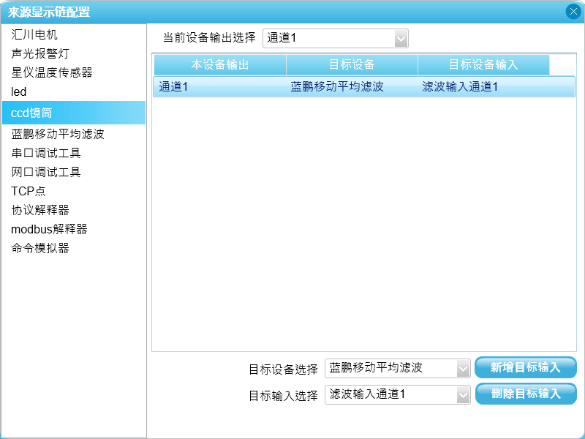Select the led device entry
Viewport: 585px width, 439px height.
(x=19, y=91)
